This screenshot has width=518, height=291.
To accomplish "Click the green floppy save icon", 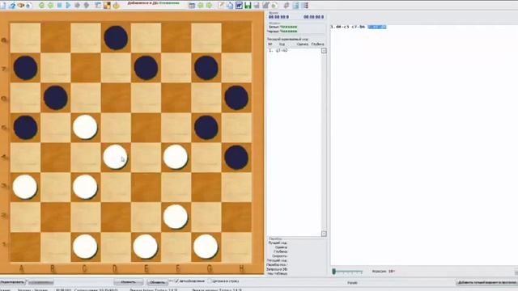I will pos(248,6).
